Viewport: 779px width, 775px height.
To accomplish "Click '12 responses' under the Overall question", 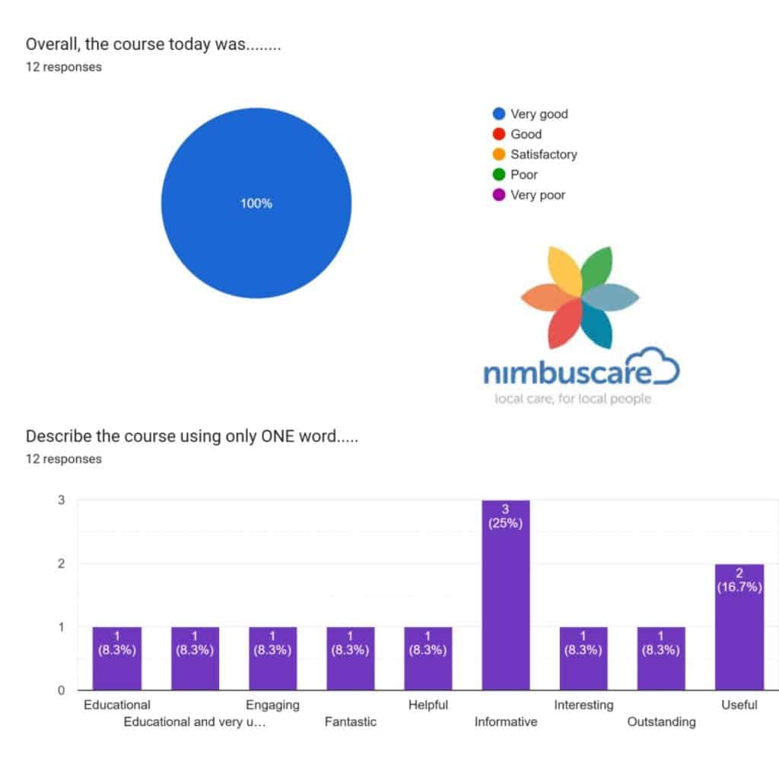I will coord(64,67).
